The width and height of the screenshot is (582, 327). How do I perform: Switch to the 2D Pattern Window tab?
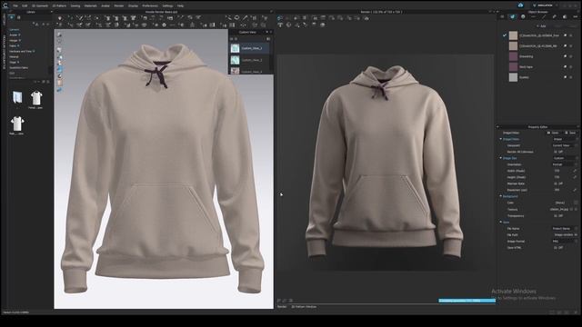[x=304, y=307]
